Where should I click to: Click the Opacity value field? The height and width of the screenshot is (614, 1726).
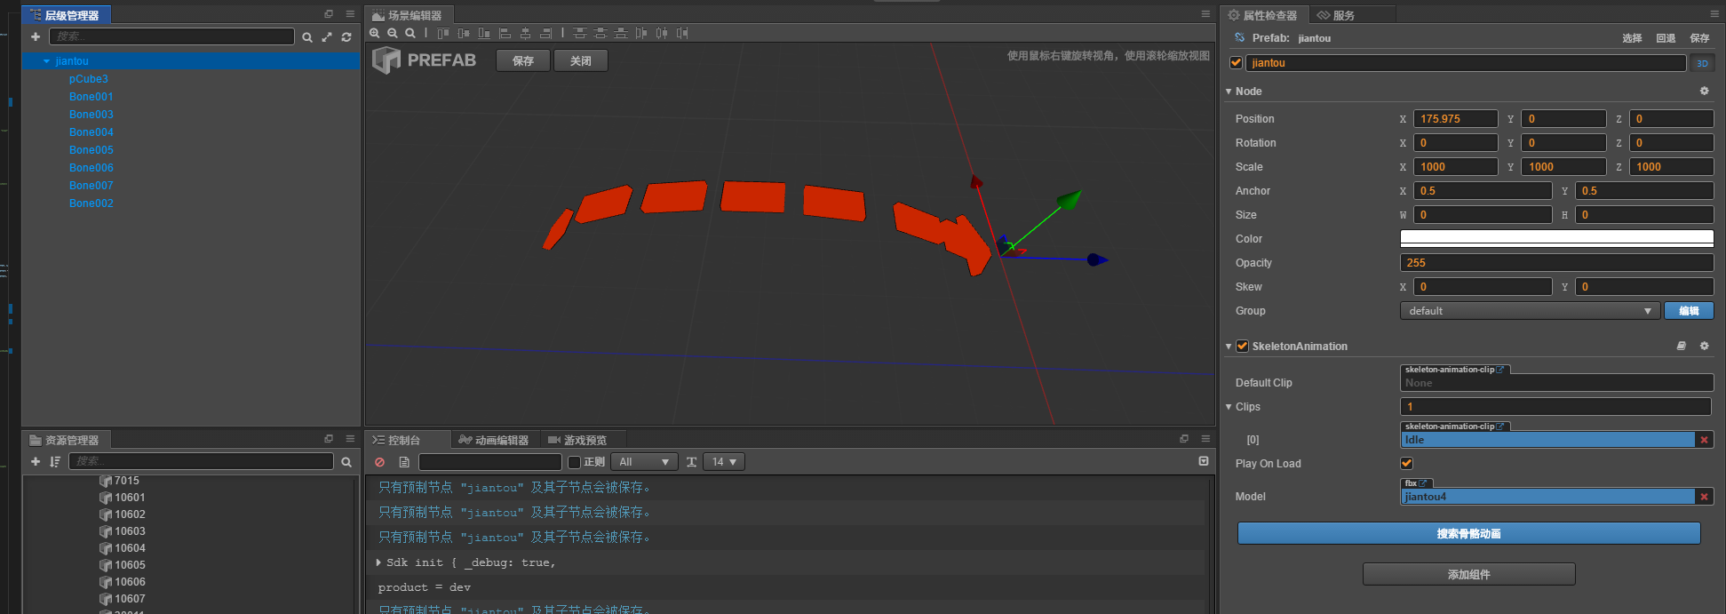click(x=1556, y=263)
